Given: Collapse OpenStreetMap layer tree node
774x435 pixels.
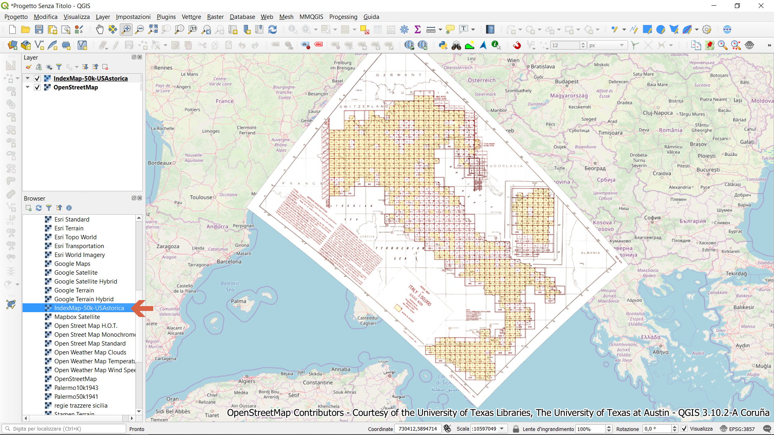Looking at the screenshot, I should pos(27,87).
